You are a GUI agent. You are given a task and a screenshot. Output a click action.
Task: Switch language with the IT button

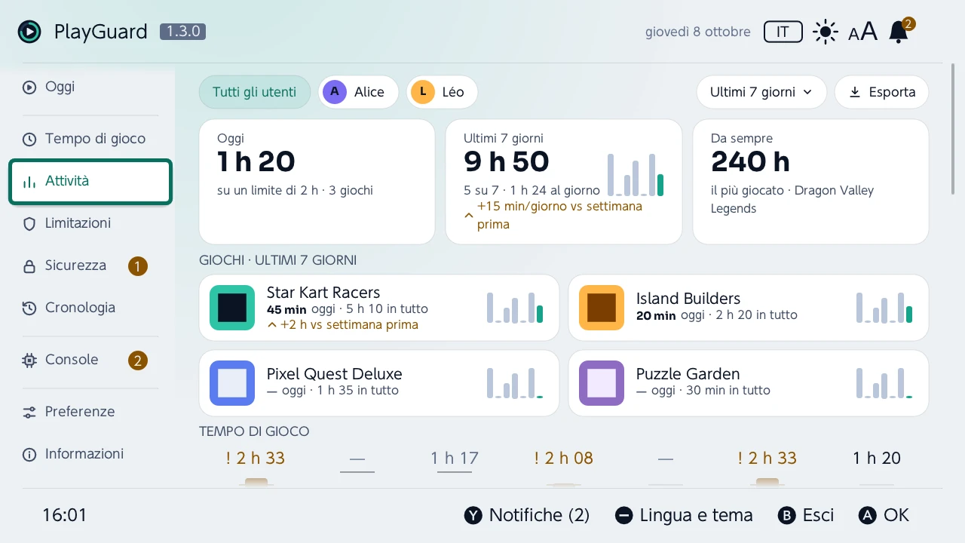[x=783, y=32]
